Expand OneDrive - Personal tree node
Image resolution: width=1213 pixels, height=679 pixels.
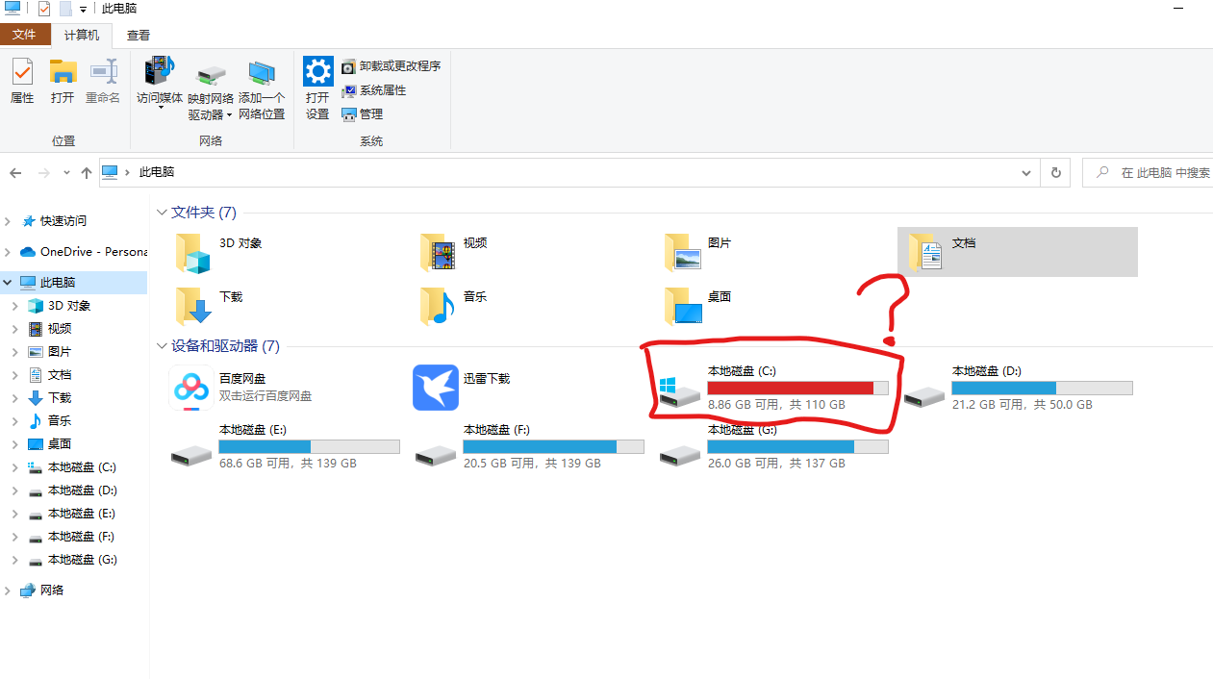click(9, 252)
